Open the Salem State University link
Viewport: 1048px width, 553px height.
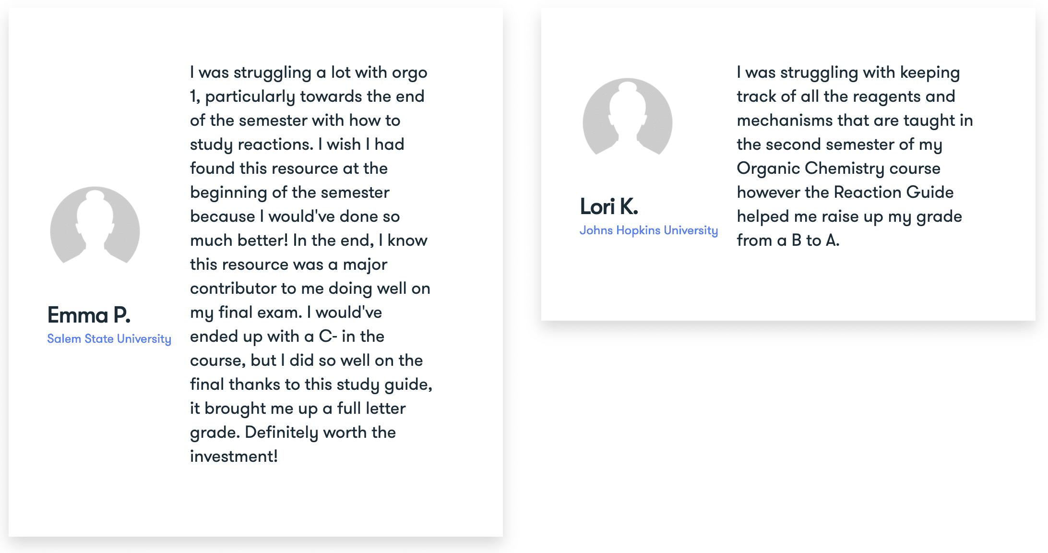click(109, 339)
